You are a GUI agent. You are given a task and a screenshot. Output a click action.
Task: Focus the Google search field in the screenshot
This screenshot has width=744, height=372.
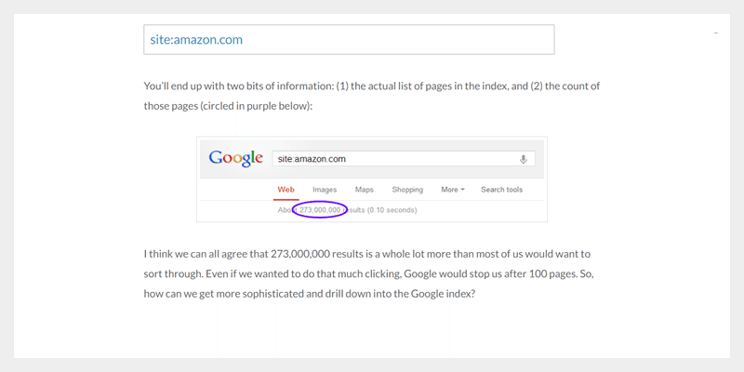point(395,159)
